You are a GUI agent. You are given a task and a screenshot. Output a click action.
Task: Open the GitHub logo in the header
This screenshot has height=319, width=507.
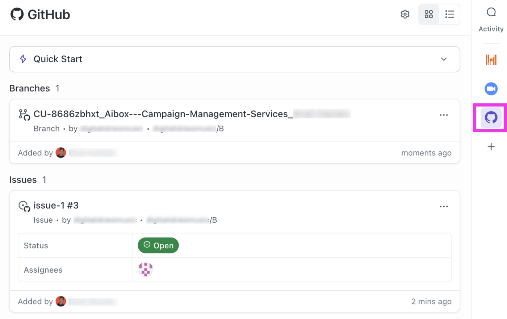point(17,14)
